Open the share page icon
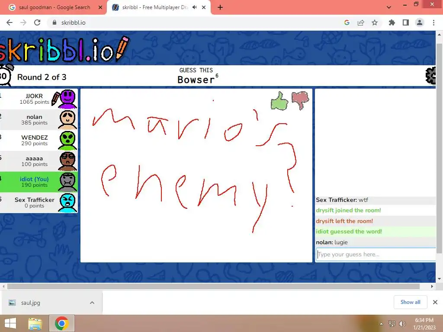The height and width of the screenshot is (332, 443). (361, 22)
